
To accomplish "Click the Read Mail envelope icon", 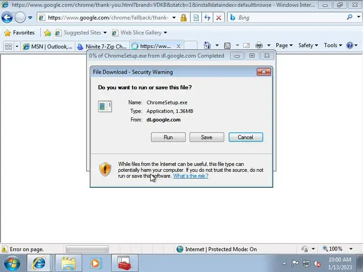I will (x=246, y=45).
